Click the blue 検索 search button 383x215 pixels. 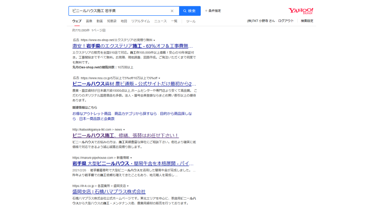(190, 11)
